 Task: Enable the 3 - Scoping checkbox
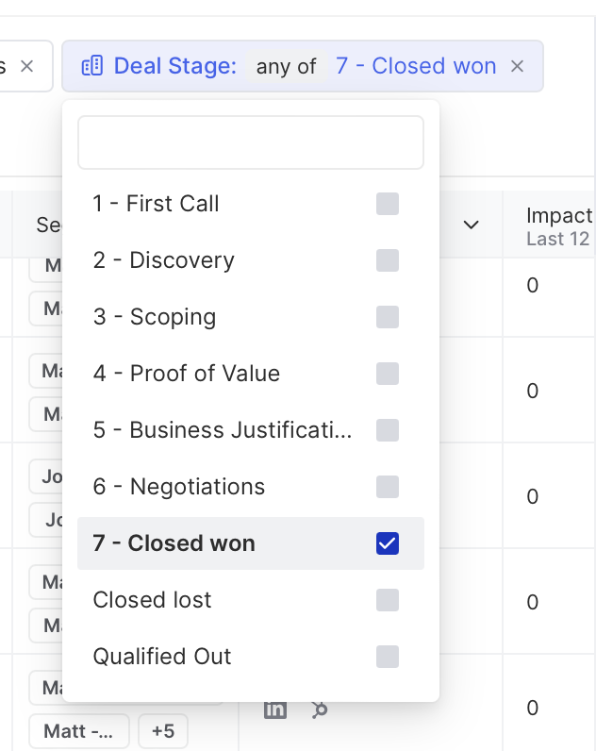pos(388,317)
